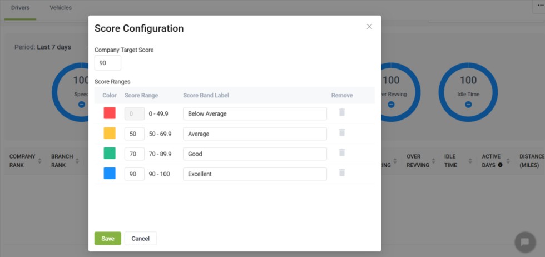Sort by Branch Rank column
This screenshot has height=257, width=545.
coord(77,161)
